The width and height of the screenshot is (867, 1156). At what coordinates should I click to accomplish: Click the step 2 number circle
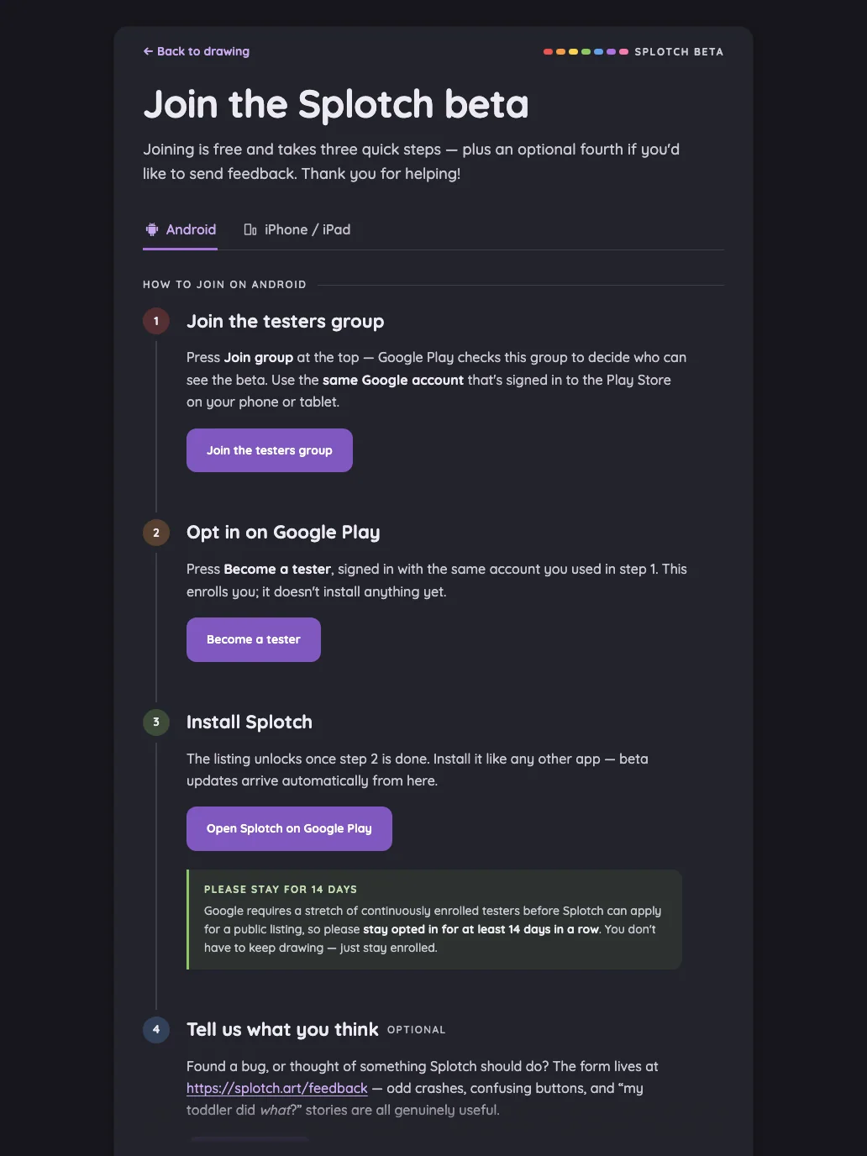(156, 533)
